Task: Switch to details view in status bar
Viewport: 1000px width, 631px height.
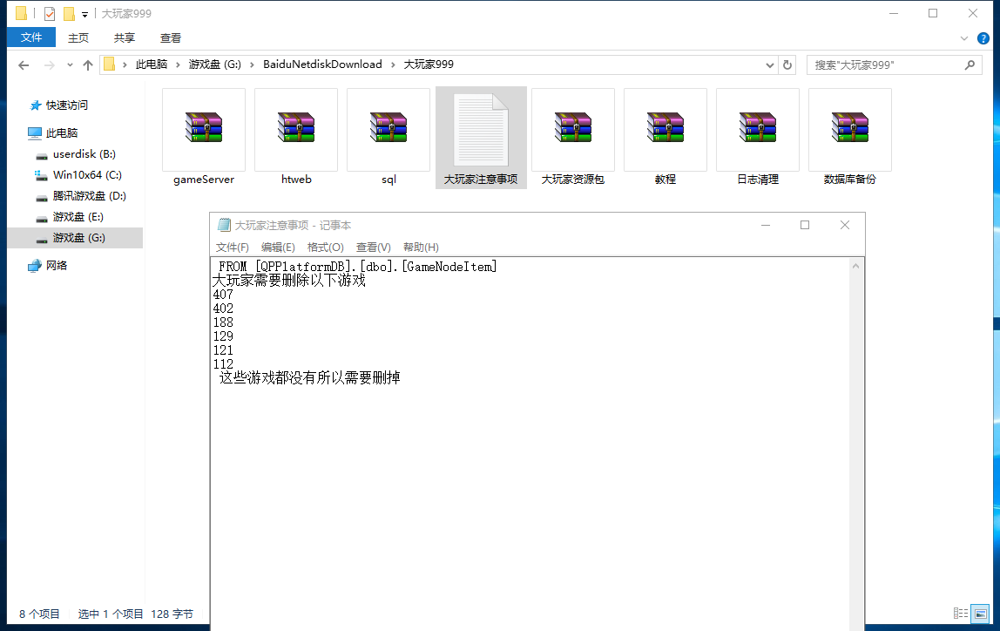Action: [960, 614]
